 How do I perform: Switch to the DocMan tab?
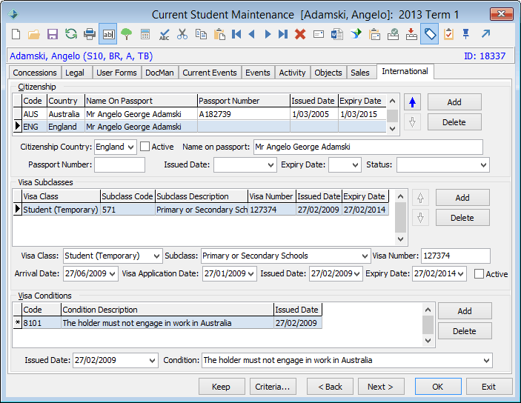[x=159, y=73]
